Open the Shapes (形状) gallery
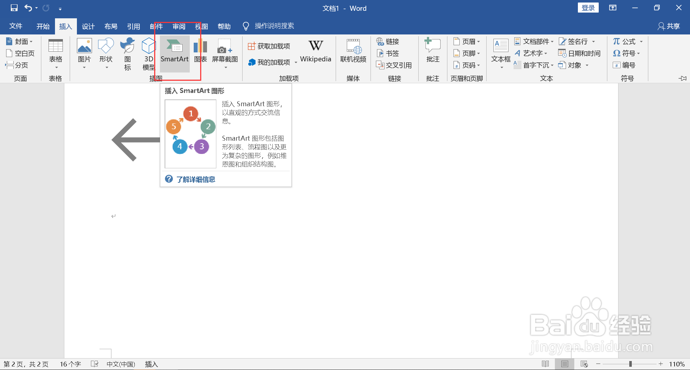This screenshot has height=370, width=690. pyautogui.click(x=106, y=54)
